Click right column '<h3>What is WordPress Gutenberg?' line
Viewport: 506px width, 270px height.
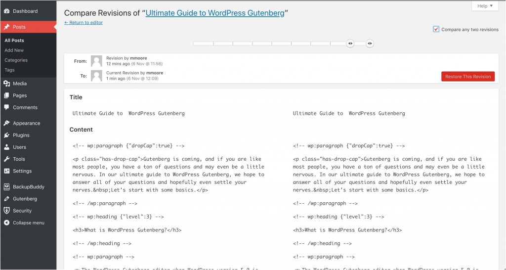click(x=347, y=230)
